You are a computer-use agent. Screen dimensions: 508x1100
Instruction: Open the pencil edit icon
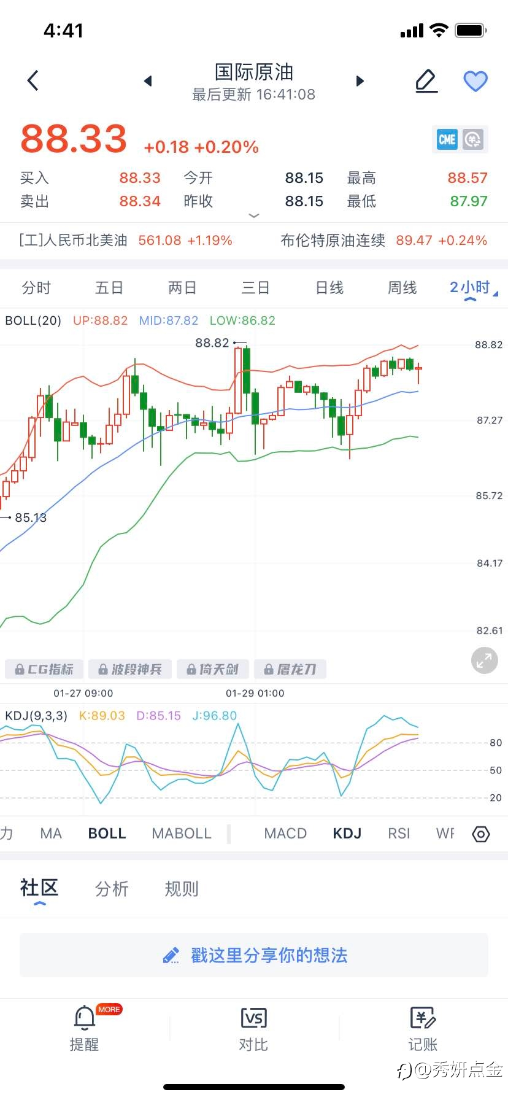[x=426, y=81]
